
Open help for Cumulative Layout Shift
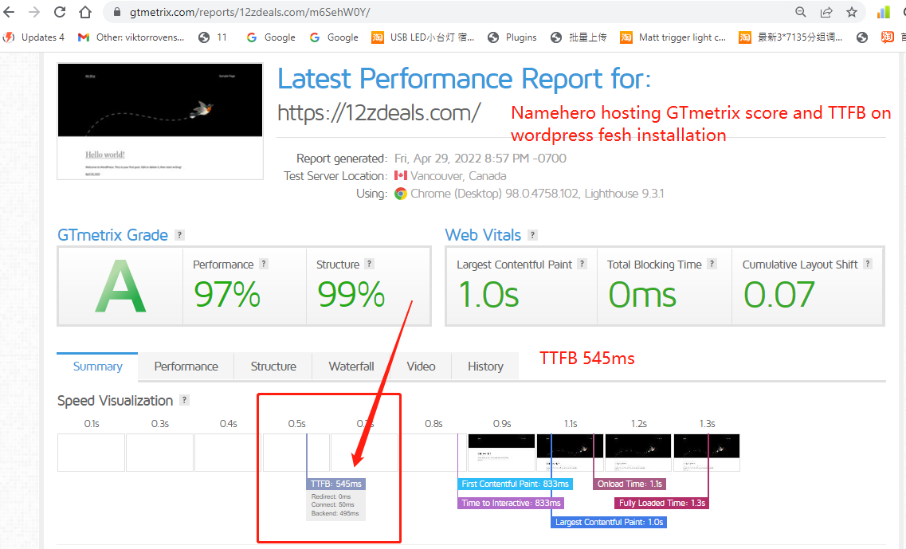[868, 265]
